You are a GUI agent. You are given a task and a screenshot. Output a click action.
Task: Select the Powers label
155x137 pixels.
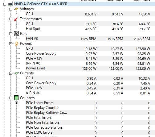[x=26, y=44]
